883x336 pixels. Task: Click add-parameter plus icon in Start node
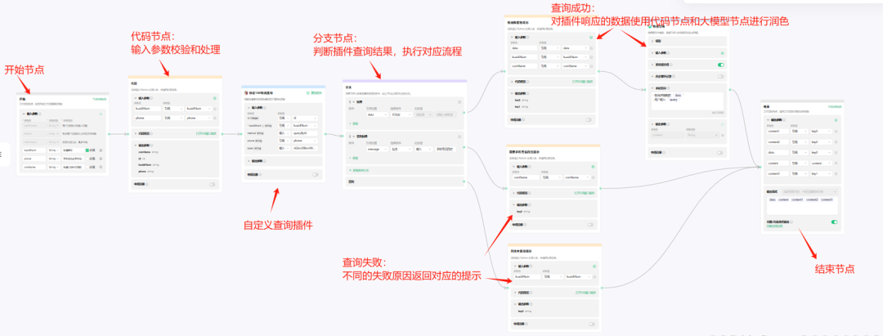pyautogui.click(x=101, y=114)
